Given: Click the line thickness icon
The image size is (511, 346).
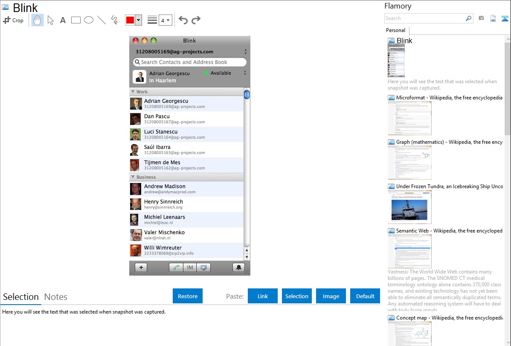Looking at the screenshot, I should coord(152,20).
